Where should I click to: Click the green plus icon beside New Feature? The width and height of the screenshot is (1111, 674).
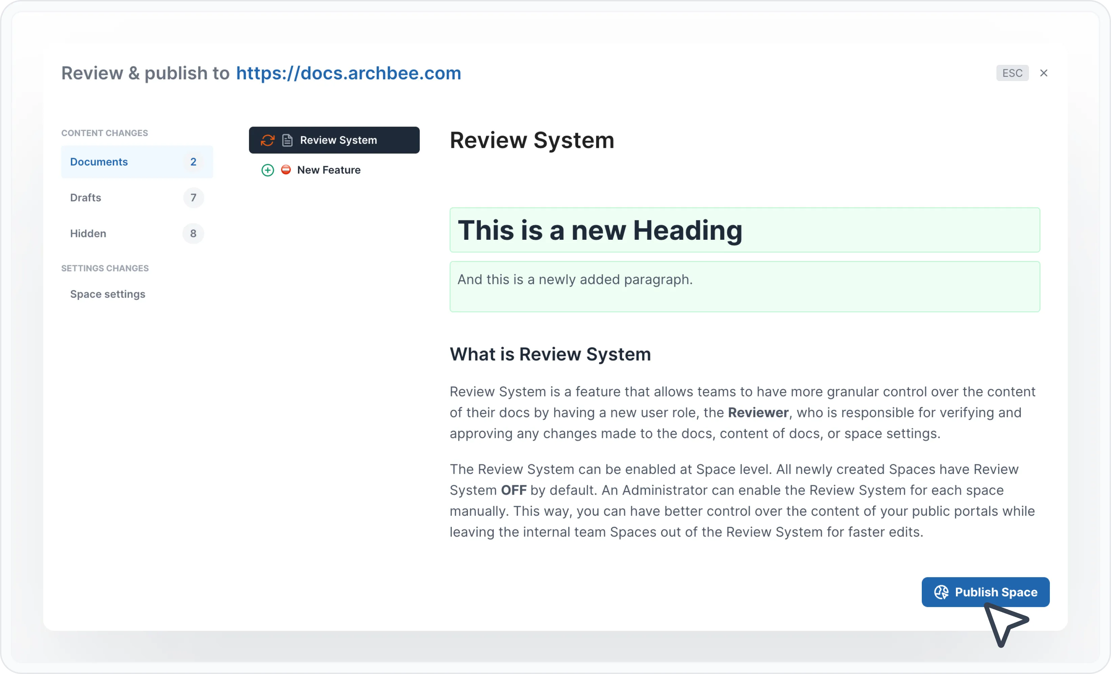click(267, 170)
